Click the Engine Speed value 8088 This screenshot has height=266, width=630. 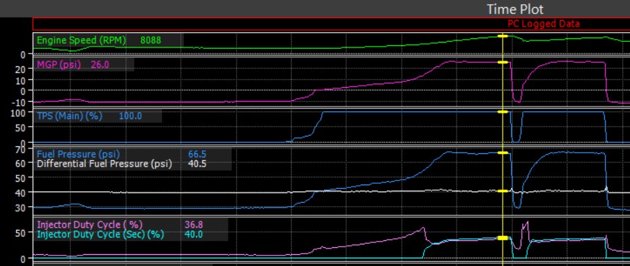[150, 40]
